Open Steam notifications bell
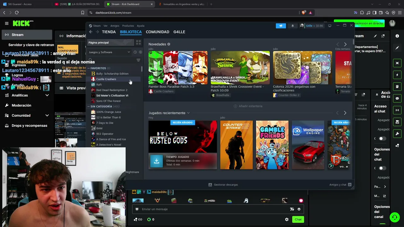 [x=293, y=26]
